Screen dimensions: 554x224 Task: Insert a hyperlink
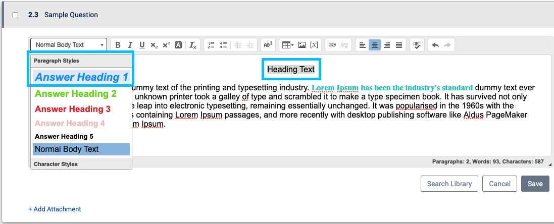coord(332,45)
